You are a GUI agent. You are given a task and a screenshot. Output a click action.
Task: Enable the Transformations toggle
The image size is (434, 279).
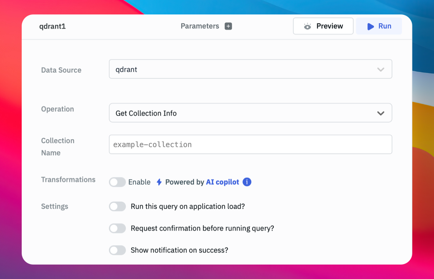(x=117, y=182)
